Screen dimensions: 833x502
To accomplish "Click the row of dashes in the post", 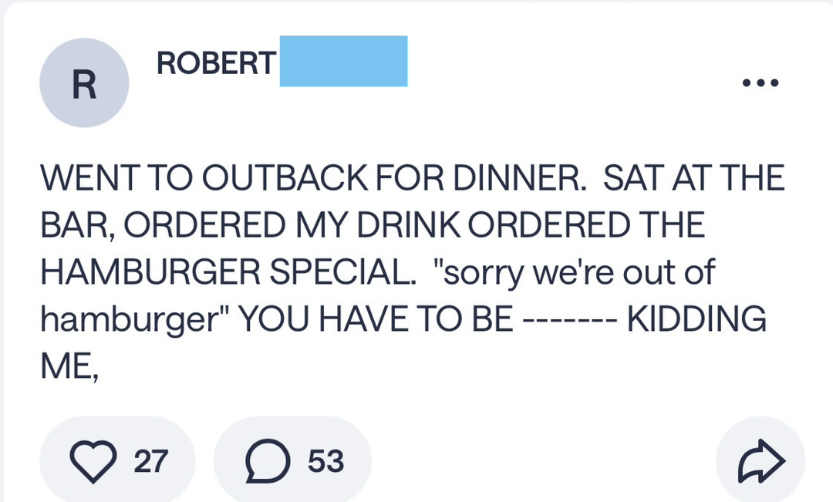I will [569, 319].
